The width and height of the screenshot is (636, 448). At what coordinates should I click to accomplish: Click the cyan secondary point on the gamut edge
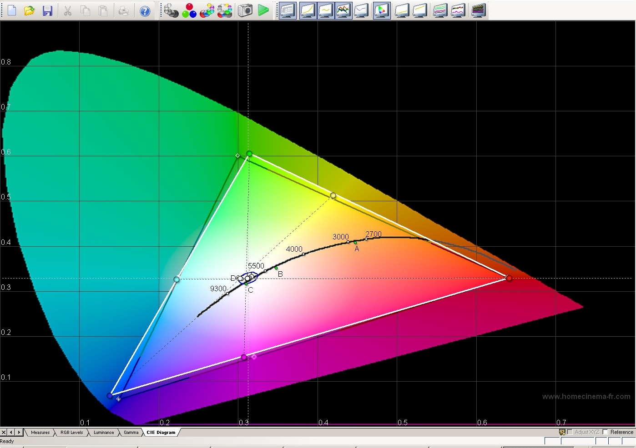(177, 279)
